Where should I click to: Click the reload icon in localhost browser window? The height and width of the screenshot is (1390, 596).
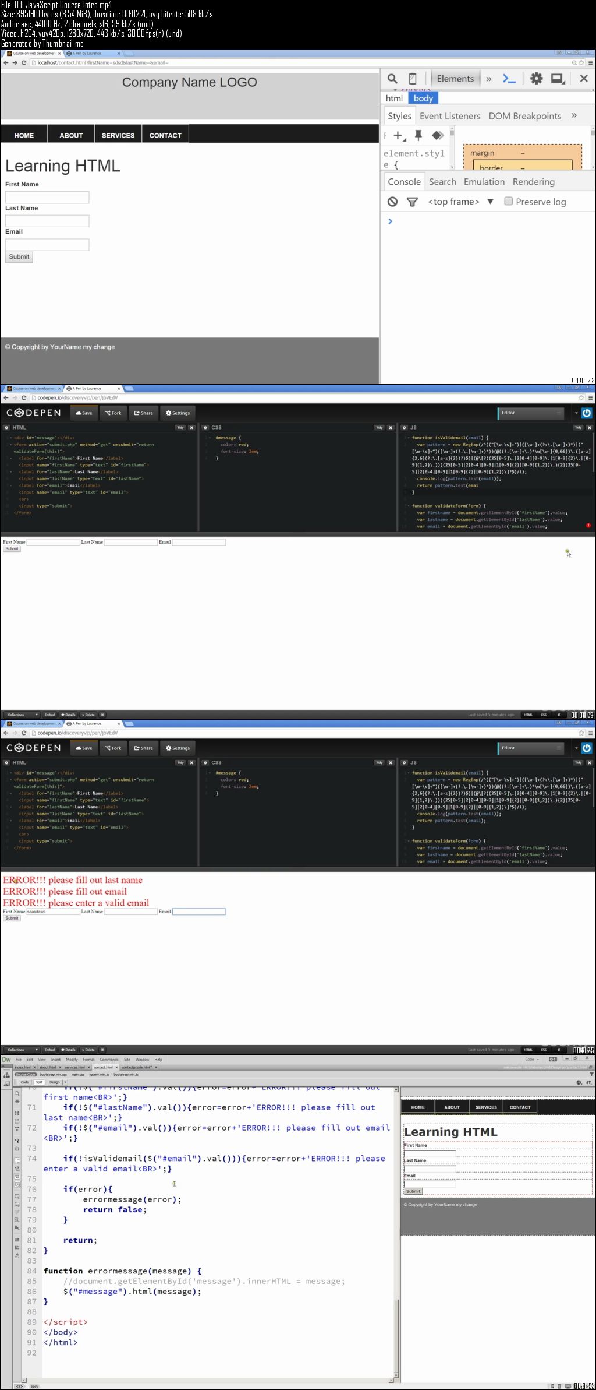coord(24,62)
